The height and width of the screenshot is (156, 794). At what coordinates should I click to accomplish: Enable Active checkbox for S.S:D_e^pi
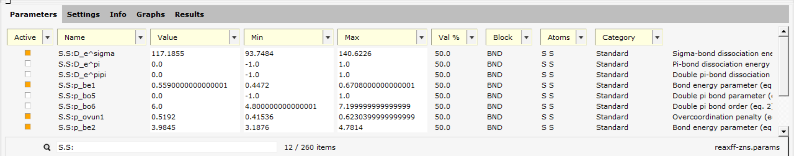point(28,64)
